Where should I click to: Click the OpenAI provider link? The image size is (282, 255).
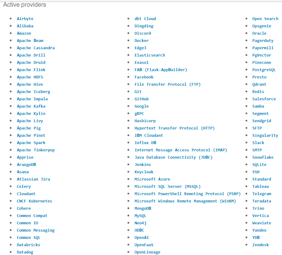[141, 237]
